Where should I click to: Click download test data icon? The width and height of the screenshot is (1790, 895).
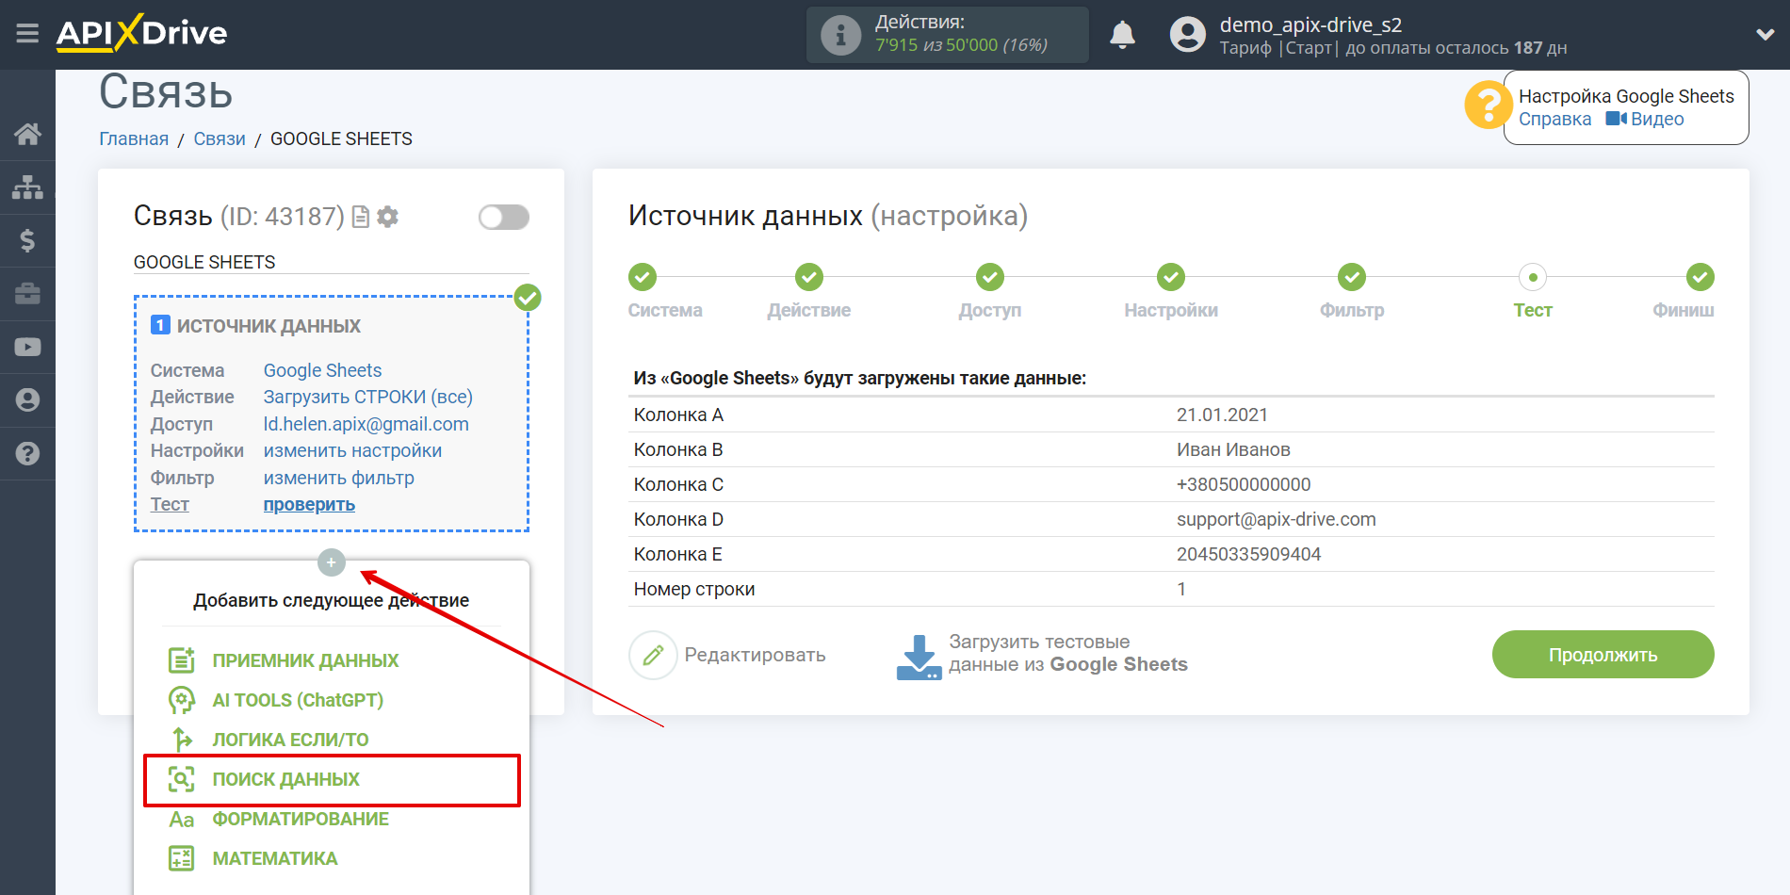pyautogui.click(x=919, y=657)
